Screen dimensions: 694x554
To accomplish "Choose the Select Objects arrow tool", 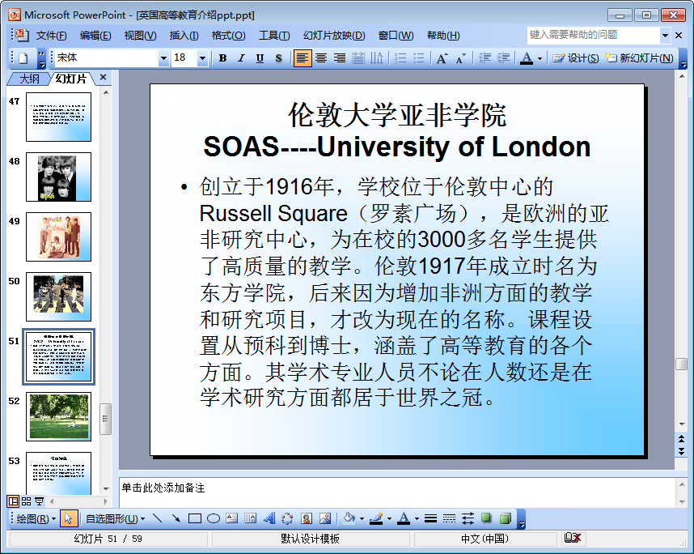I will tap(68, 518).
